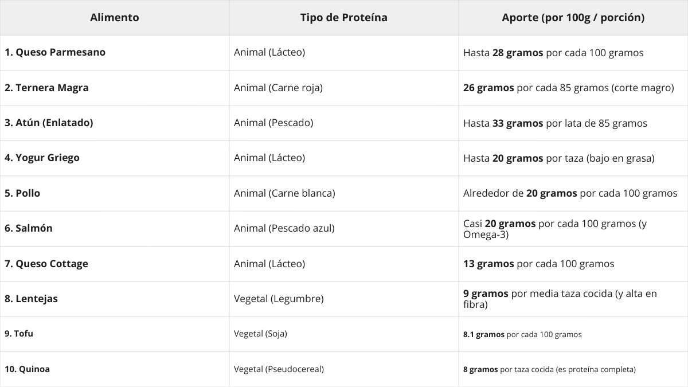Click the Animal (Carne blanca) cell

284,193
